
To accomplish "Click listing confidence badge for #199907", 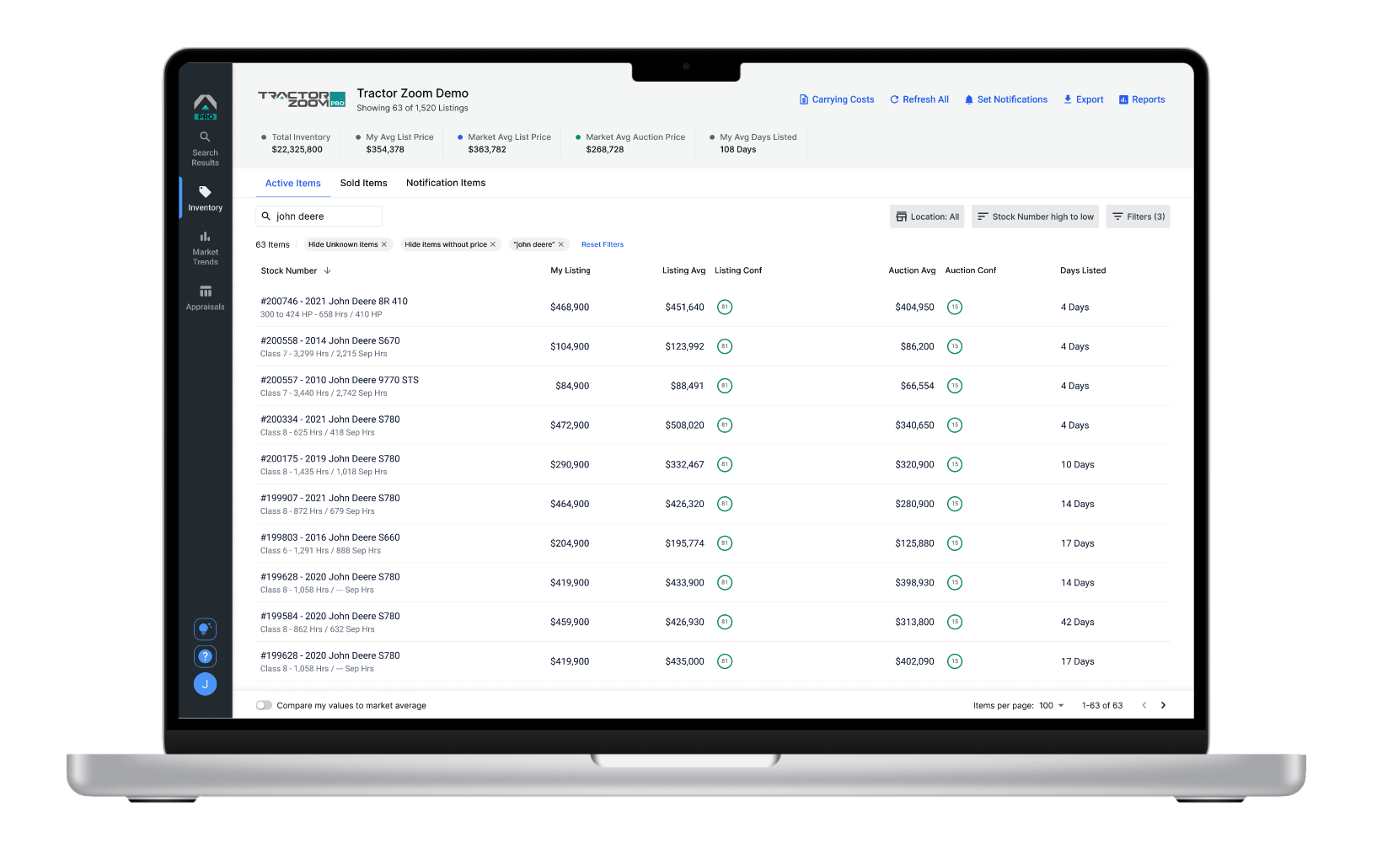I will click(725, 504).
